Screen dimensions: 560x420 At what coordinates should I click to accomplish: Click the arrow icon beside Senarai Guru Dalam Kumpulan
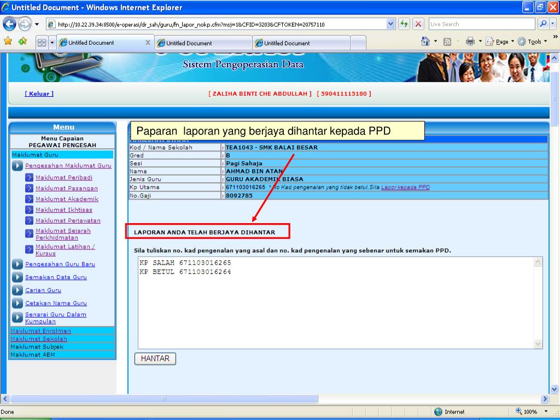(x=17, y=317)
